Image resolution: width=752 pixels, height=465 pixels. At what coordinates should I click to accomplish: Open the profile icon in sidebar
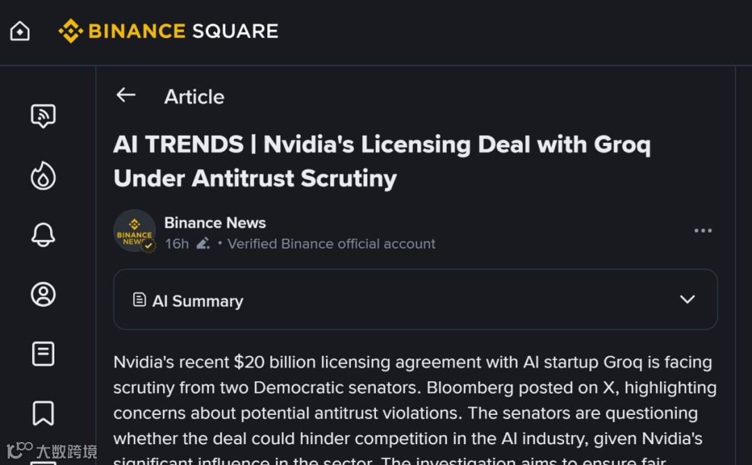[43, 294]
